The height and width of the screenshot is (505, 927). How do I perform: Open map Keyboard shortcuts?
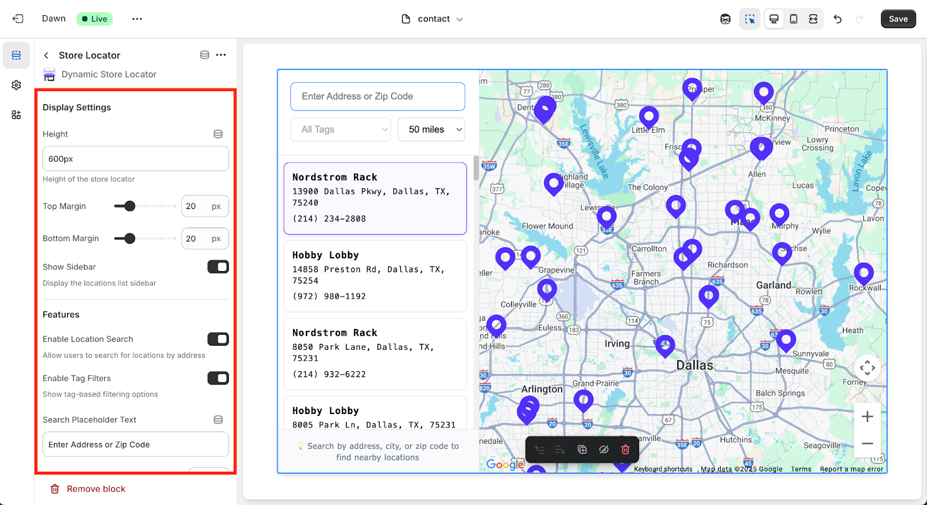pyautogui.click(x=663, y=469)
